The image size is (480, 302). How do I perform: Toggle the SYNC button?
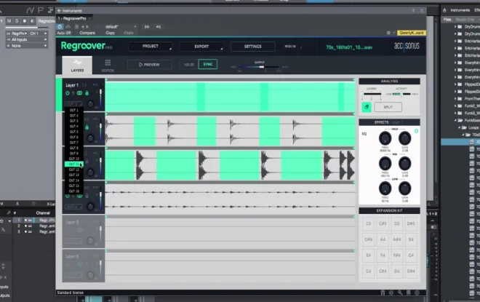tap(207, 64)
